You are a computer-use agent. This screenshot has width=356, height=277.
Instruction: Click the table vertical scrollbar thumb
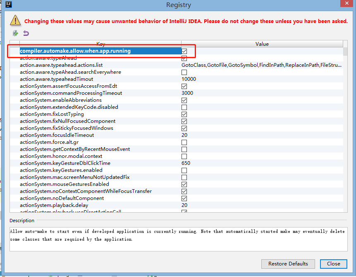tap(345, 52)
